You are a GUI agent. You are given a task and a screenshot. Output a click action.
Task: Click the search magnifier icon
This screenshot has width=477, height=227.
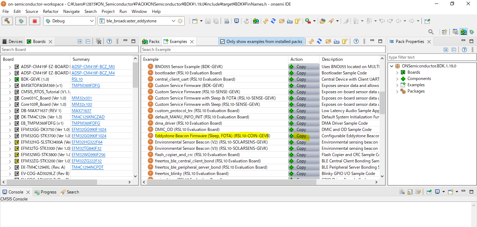click(431, 32)
